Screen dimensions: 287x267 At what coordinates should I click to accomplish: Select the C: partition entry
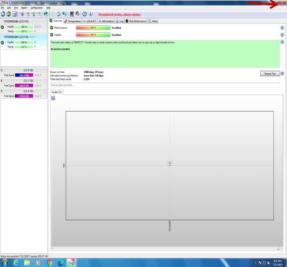(x=24, y=72)
